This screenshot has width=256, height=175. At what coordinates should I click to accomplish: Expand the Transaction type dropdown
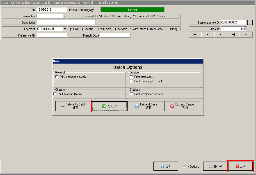pyautogui.click(x=65, y=16)
